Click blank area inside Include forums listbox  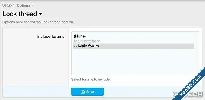(134, 61)
